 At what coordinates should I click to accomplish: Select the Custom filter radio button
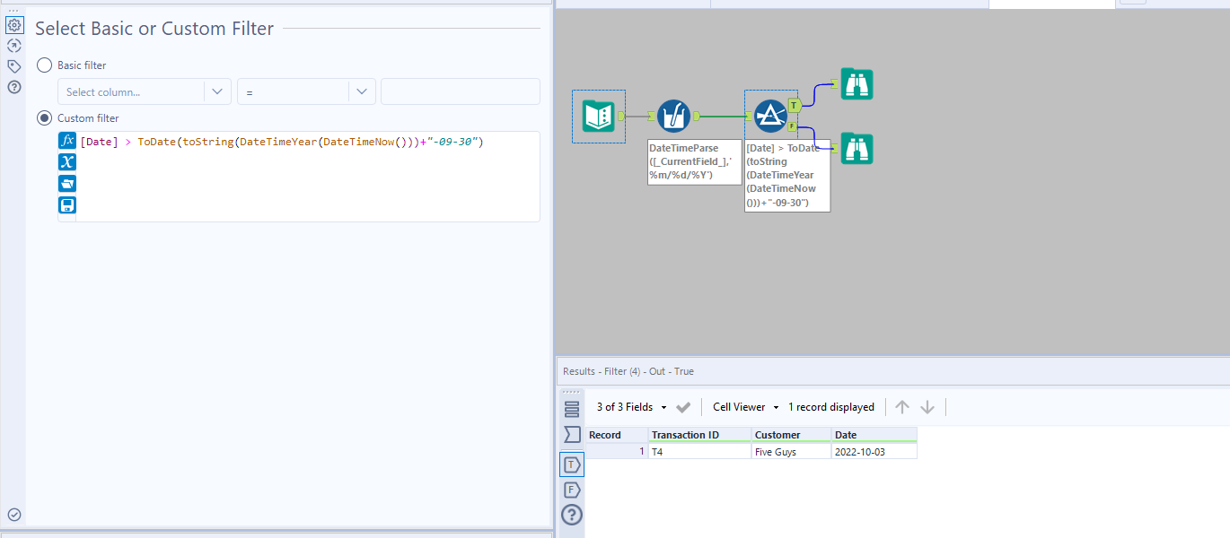coord(44,118)
